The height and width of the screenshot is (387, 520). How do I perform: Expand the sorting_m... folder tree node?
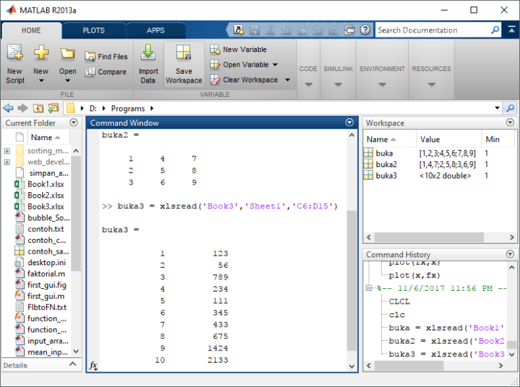[7, 151]
